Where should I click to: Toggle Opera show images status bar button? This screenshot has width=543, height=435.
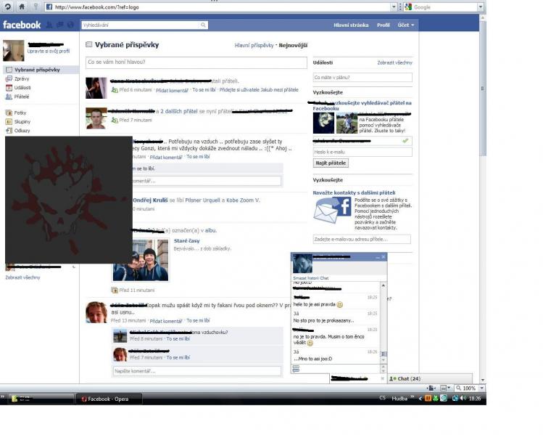tap(443, 389)
